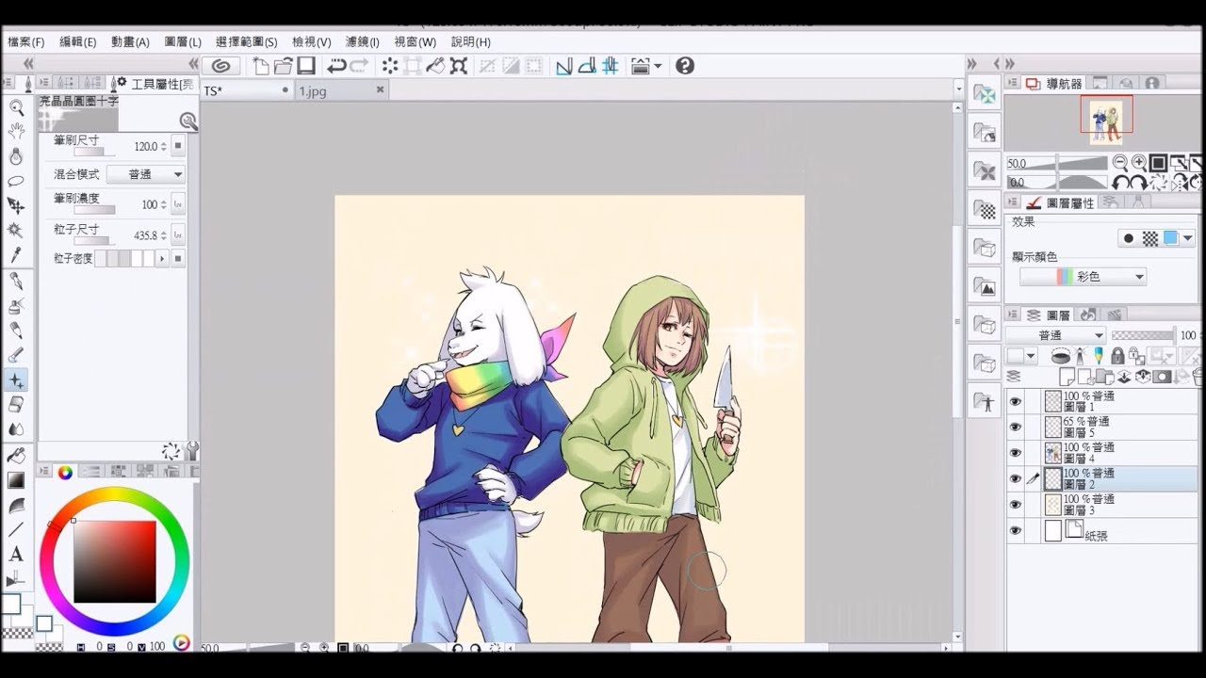Select the Auto select magic wand tool
Image resolution: width=1206 pixels, height=678 pixels.
coord(16,230)
